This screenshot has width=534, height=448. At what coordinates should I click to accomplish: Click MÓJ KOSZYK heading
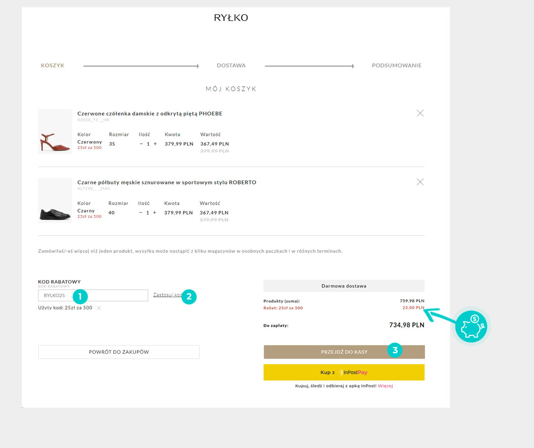231,89
